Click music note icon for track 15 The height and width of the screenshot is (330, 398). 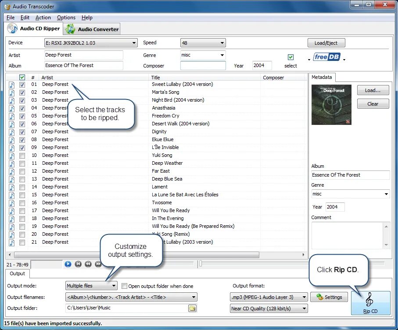pos(12,195)
